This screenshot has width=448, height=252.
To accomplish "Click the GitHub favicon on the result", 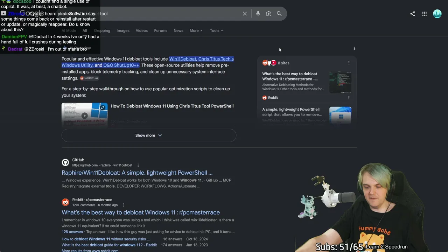I will click(65, 162).
